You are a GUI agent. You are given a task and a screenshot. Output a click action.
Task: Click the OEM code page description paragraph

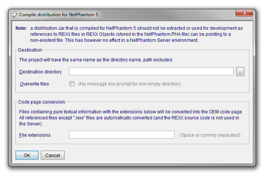pos(131,117)
